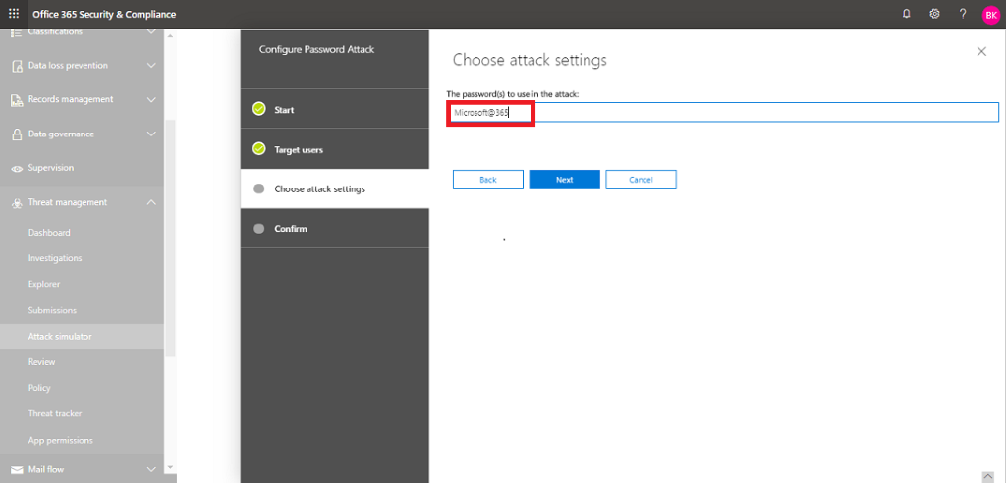Screen dimensions: 1006x483
Task: Expand the Mail flow chevron
Action: coord(151,469)
